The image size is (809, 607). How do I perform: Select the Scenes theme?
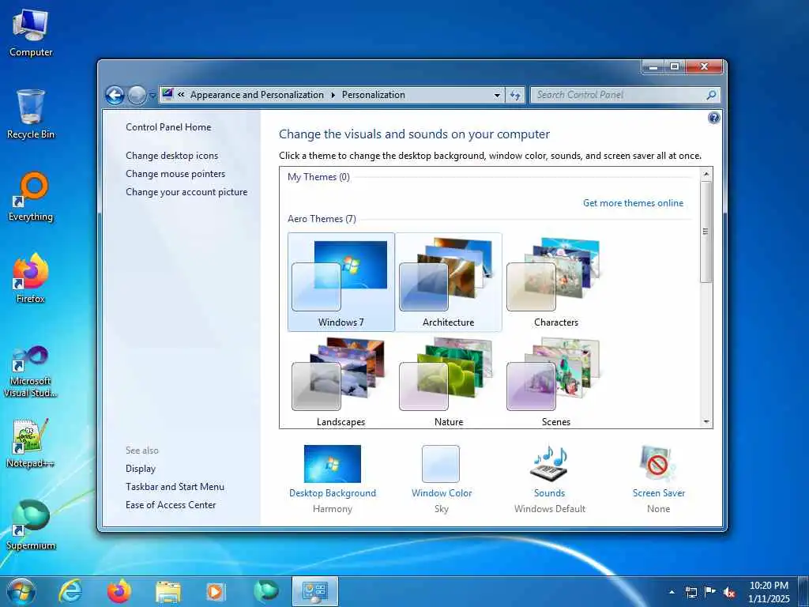[555, 382]
